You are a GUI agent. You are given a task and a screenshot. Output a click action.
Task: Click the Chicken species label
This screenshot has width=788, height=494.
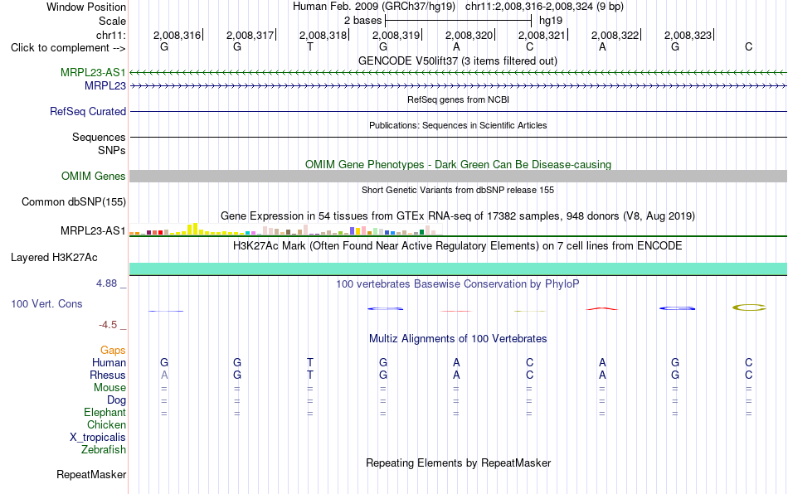click(106, 424)
